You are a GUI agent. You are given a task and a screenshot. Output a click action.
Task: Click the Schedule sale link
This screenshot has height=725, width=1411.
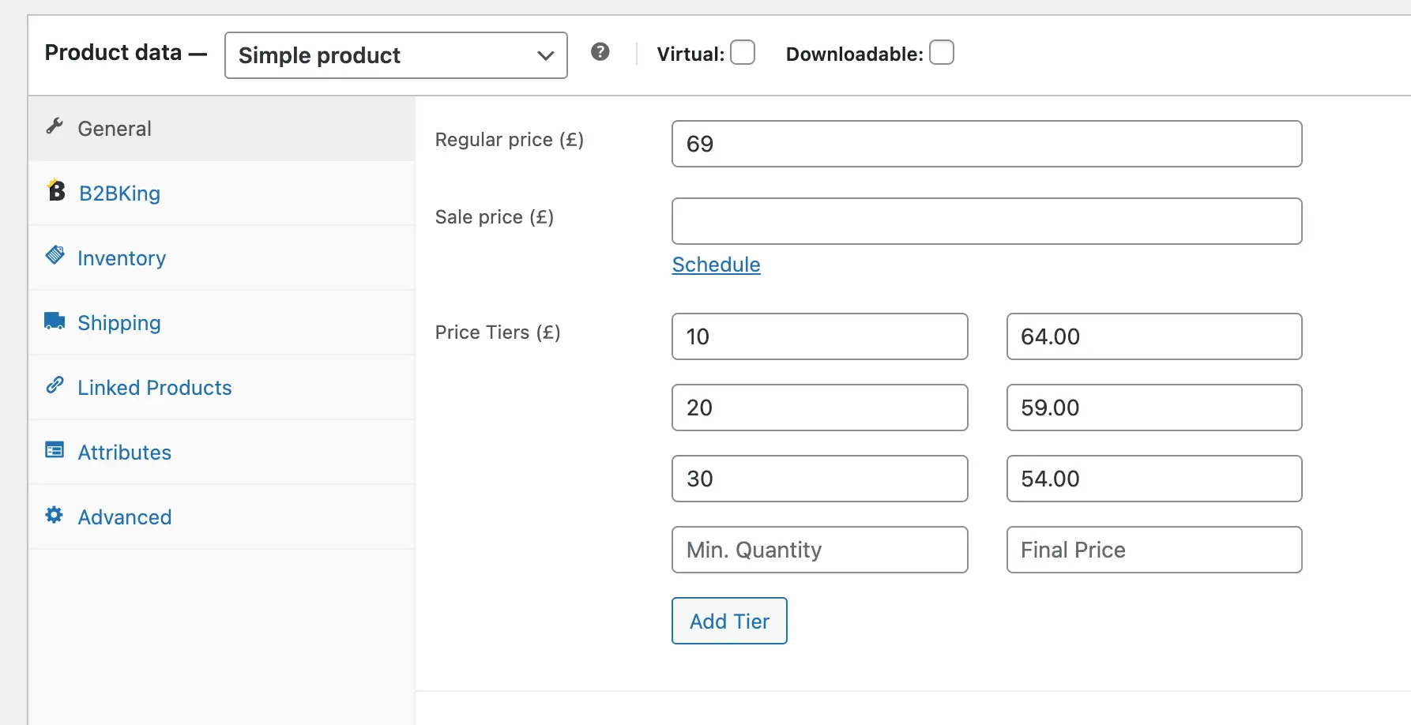coord(716,265)
